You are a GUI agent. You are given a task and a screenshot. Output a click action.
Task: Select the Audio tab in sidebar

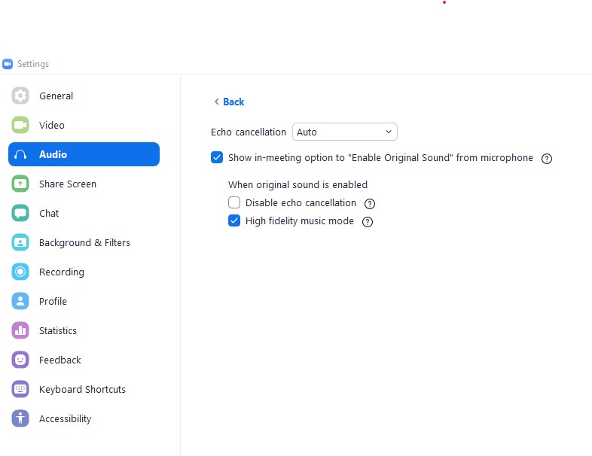click(x=84, y=154)
